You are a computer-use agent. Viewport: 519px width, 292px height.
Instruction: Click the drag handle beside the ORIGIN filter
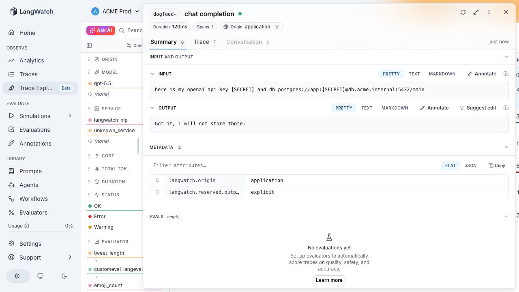click(x=89, y=59)
